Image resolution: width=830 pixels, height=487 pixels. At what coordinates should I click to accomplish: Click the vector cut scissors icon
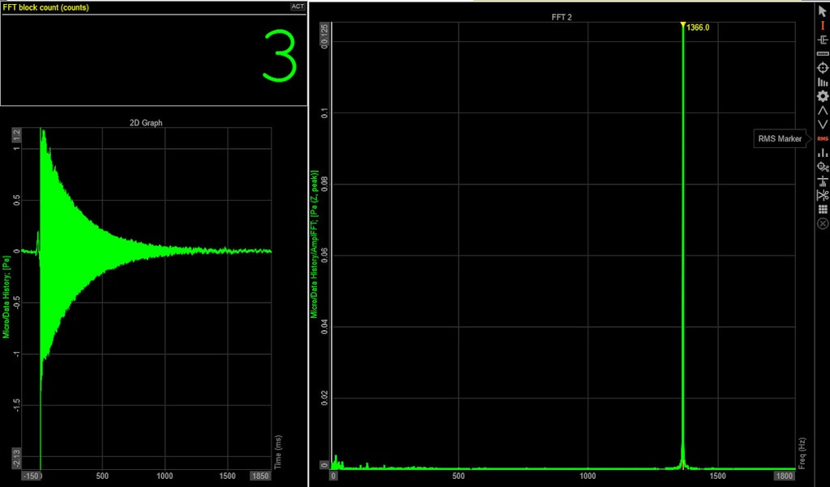pyautogui.click(x=821, y=194)
